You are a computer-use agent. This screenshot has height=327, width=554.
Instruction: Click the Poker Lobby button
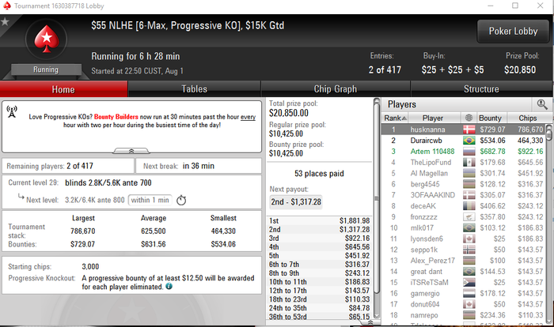coord(513,32)
